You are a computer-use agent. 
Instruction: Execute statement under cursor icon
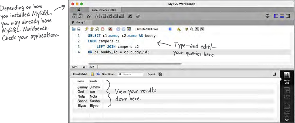click(x=92, y=29)
